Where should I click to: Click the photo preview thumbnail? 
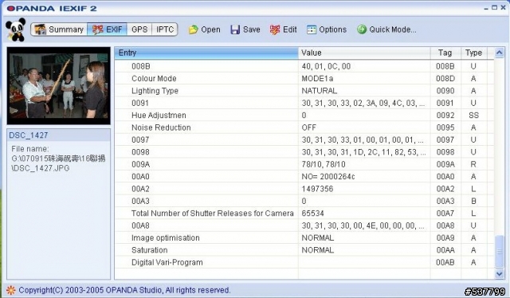coord(58,86)
